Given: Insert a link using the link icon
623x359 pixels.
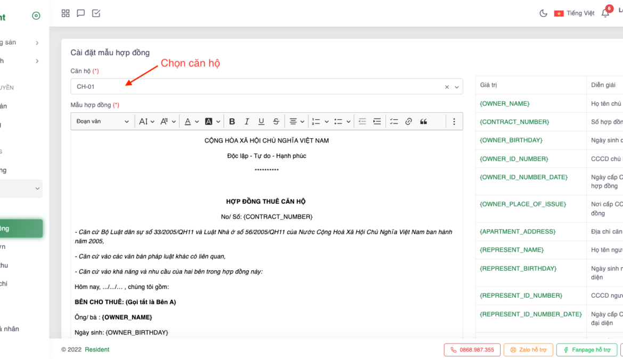Looking at the screenshot, I should [408, 122].
